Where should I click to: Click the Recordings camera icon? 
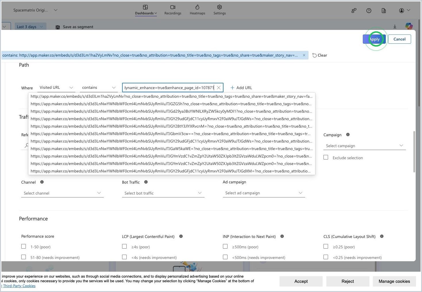[173, 7]
